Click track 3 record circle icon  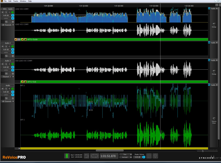click(13, 74)
